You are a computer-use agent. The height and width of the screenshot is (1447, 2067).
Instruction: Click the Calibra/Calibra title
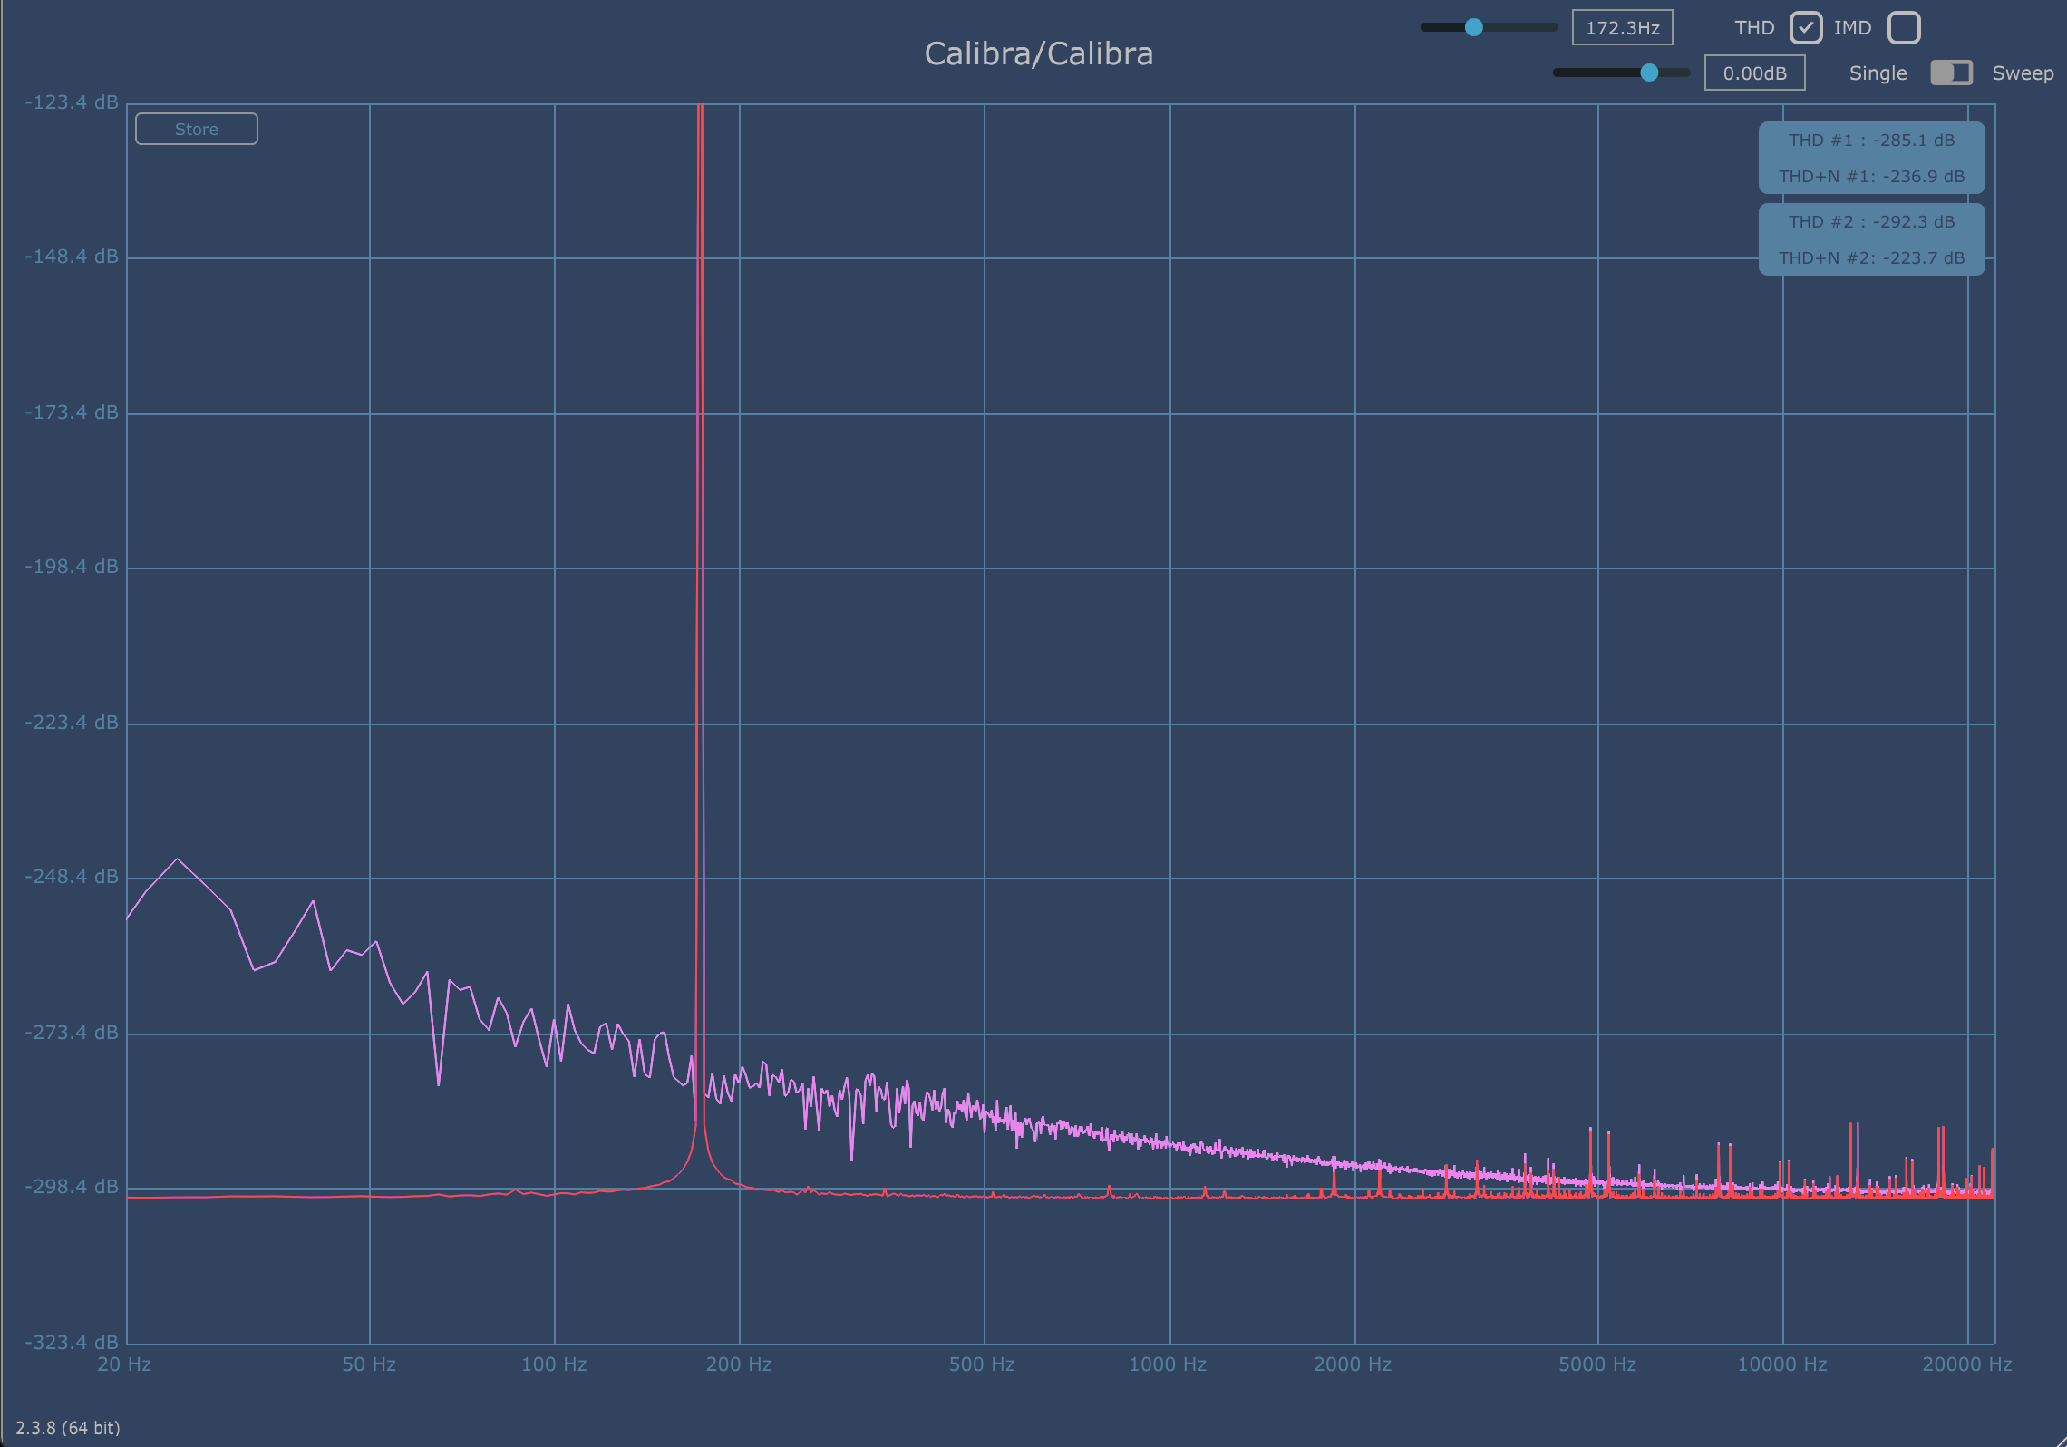pyautogui.click(x=1039, y=54)
